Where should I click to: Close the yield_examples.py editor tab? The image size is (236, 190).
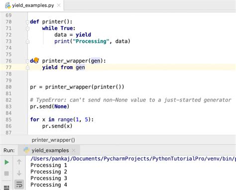[59, 5]
